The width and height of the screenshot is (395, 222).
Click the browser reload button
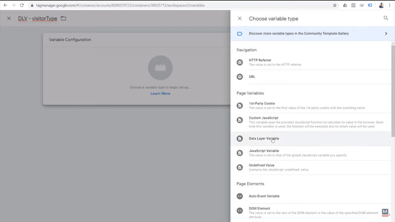click(22, 5)
